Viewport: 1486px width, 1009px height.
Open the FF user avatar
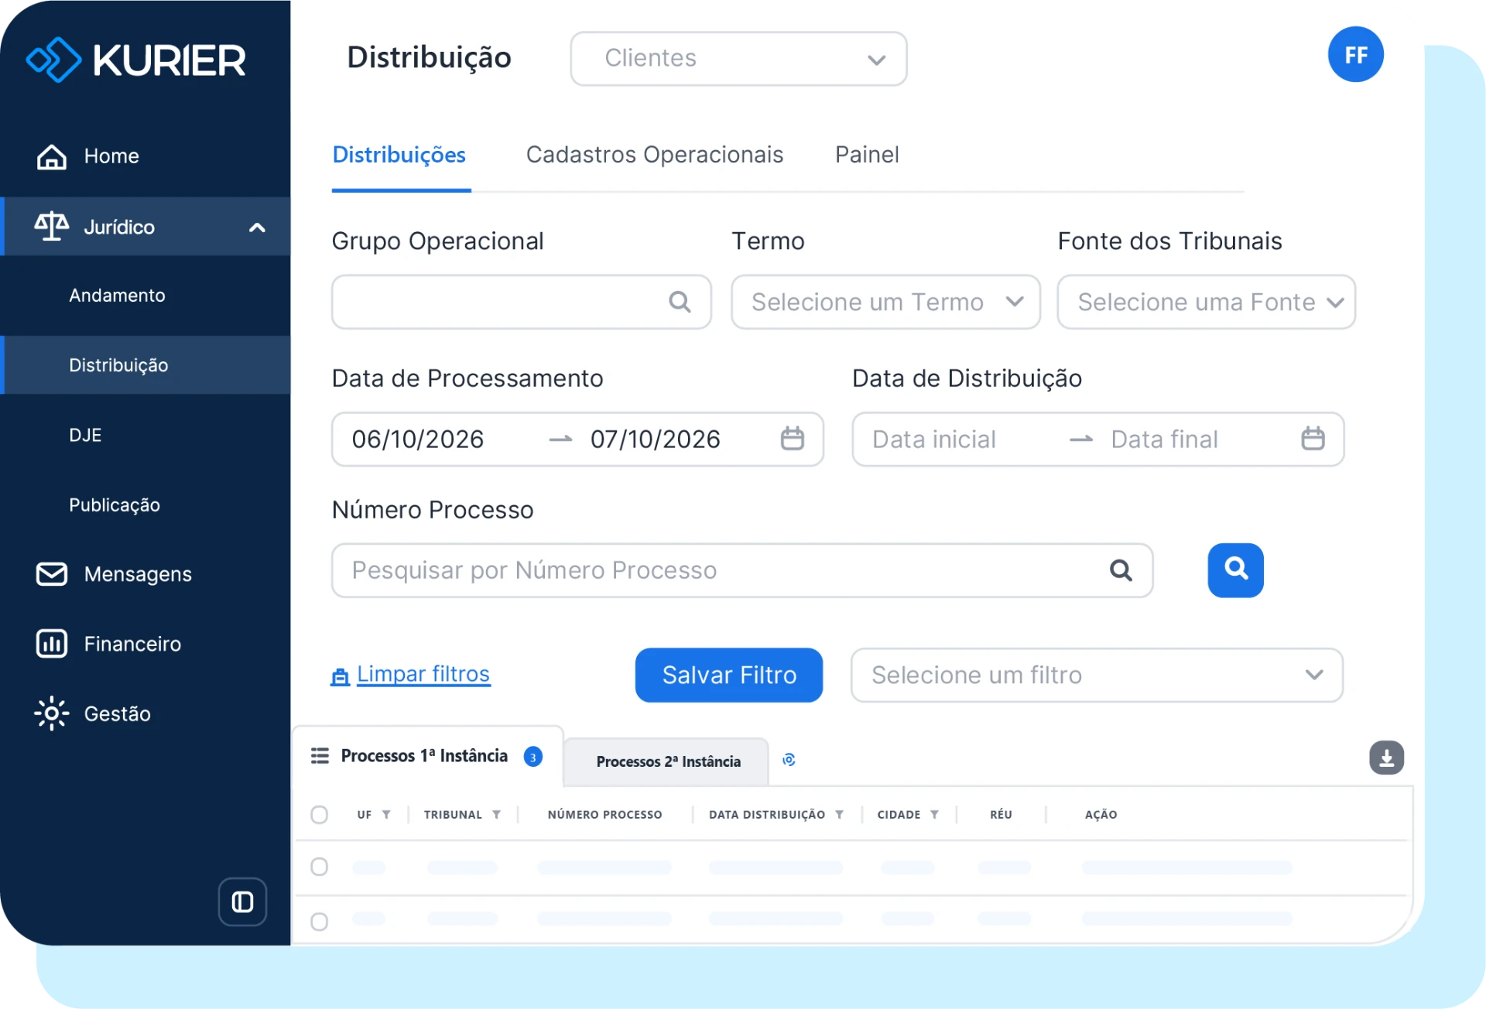(1356, 55)
